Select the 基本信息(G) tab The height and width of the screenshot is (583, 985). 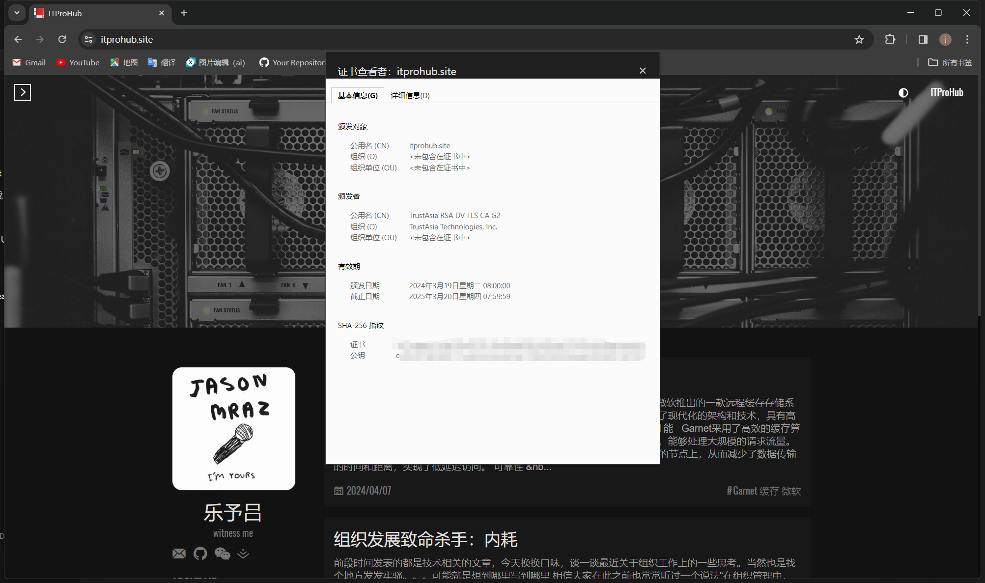tap(358, 95)
